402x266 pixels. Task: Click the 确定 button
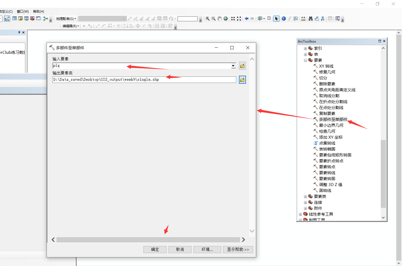155,249
